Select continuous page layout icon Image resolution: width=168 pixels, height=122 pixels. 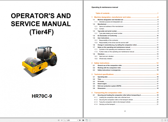165,120
